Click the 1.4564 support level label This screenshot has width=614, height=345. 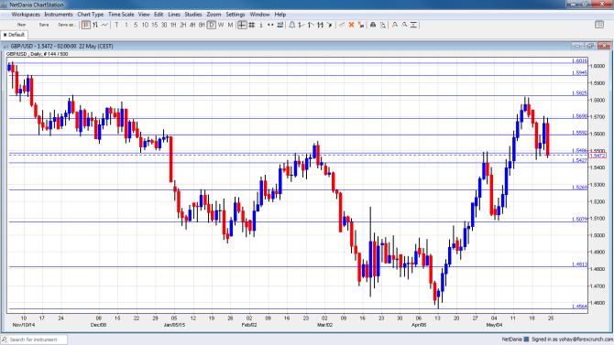pyautogui.click(x=579, y=307)
